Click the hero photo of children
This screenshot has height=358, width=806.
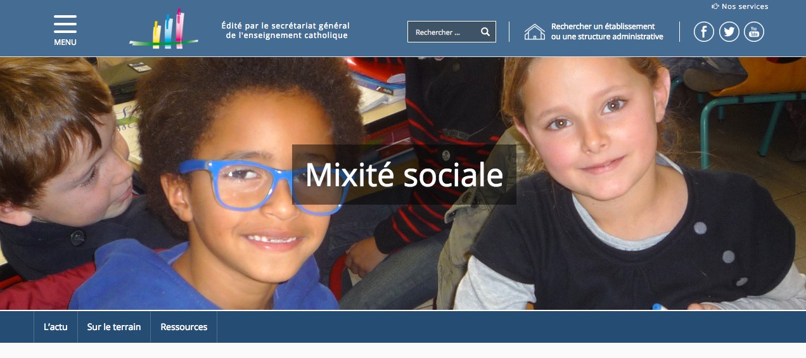pos(403,184)
